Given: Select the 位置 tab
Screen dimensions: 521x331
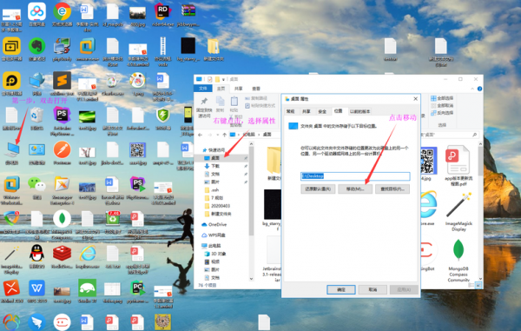Looking at the screenshot, I should coord(339,111).
